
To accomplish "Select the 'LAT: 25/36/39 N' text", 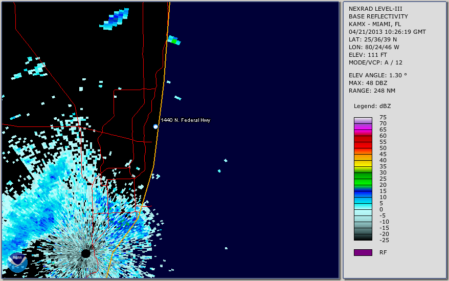I will (373, 39).
